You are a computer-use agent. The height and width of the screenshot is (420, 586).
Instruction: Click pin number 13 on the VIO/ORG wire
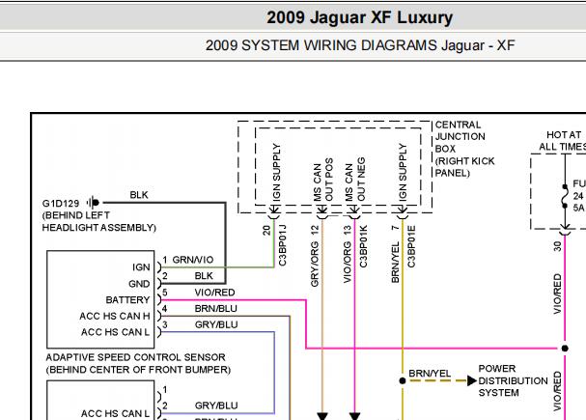pyautogui.click(x=348, y=231)
